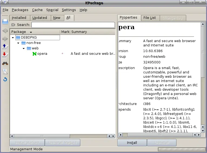Click the group value non-free/web
Viewport: 207px width, 153px height.
tap(154, 57)
